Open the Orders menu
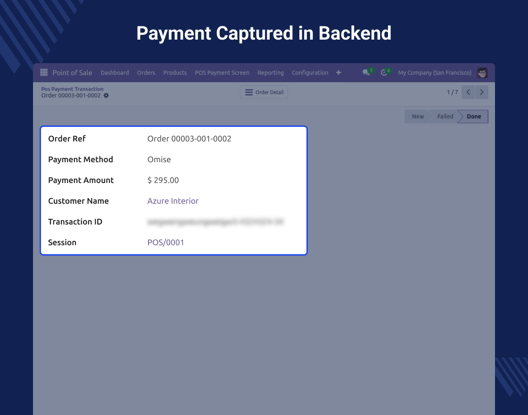528x415 pixels. click(146, 73)
